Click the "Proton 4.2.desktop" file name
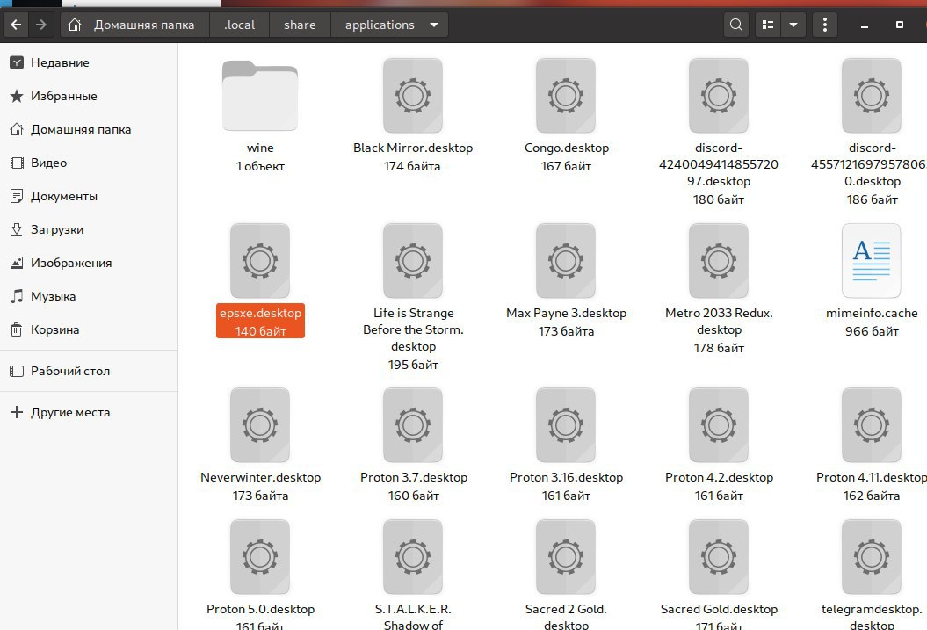The image size is (927, 630). pyautogui.click(x=718, y=477)
